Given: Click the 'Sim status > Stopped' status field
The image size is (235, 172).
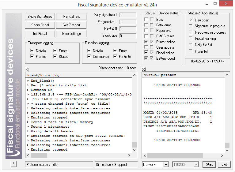Looking at the screenshot, I should pos(116,165).
